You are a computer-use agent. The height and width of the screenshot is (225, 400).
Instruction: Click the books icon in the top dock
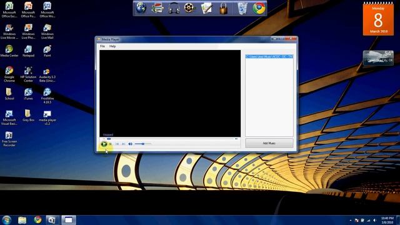pos(157,8)
